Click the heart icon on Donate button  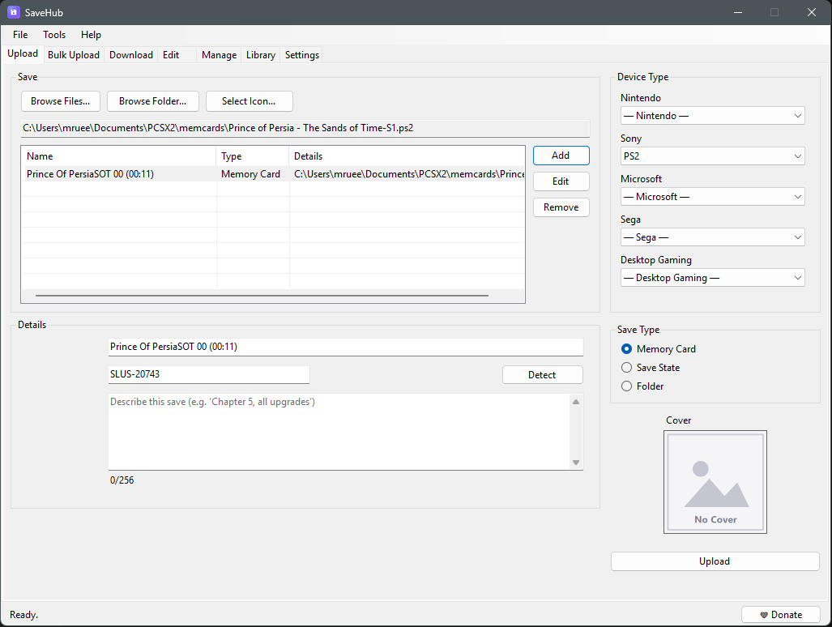click(x=764, y=615)
